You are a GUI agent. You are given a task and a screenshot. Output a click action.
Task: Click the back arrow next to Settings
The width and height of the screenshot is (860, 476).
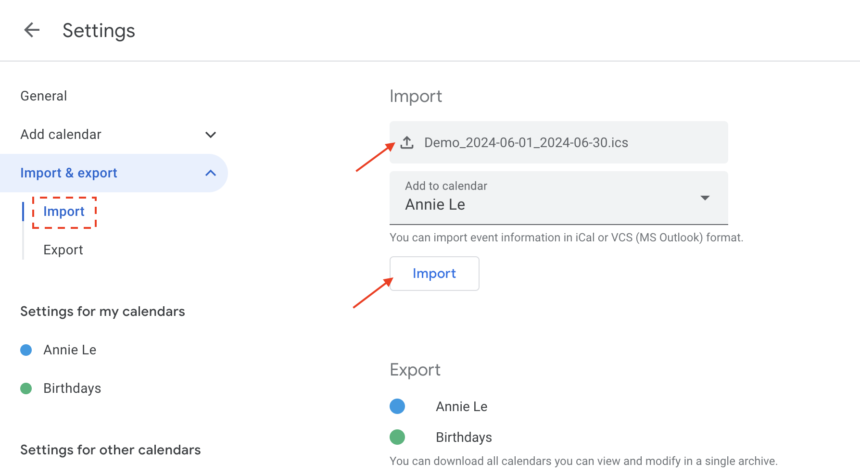pos(32,30)
